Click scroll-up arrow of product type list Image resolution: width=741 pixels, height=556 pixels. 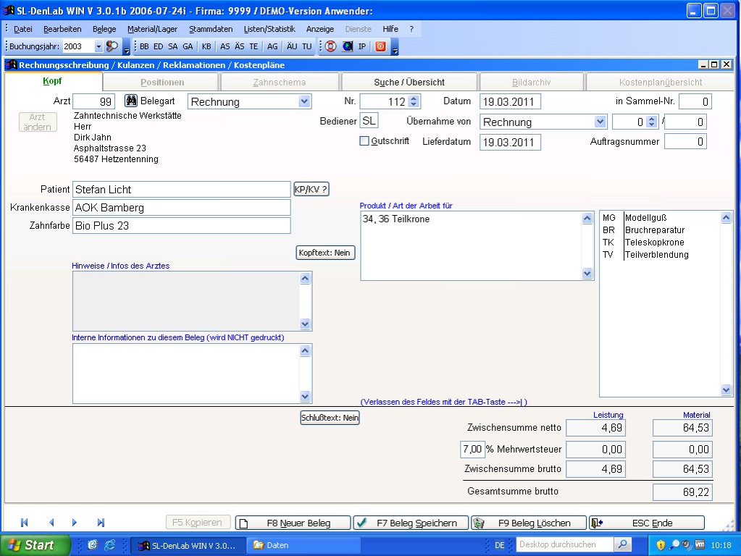(x=726, y=218)
